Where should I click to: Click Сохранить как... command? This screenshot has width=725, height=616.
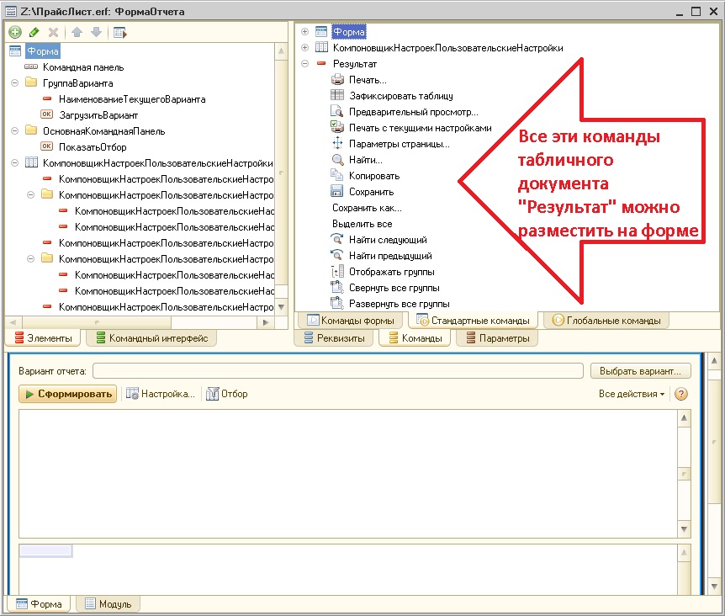click(367, 208)
